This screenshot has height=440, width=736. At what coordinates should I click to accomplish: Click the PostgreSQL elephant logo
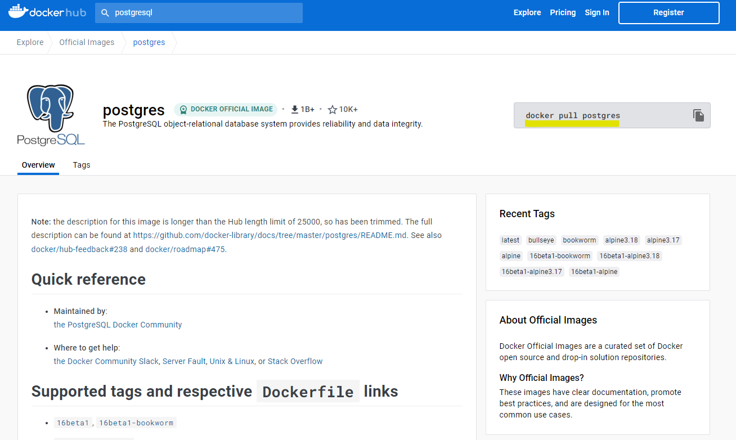pyautogui.click(x=51, y=115)
